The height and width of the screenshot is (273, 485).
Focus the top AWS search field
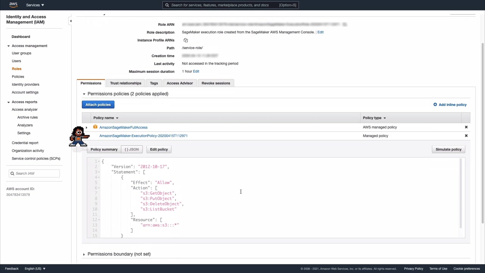pyautogui.click(x=231, y=5)
